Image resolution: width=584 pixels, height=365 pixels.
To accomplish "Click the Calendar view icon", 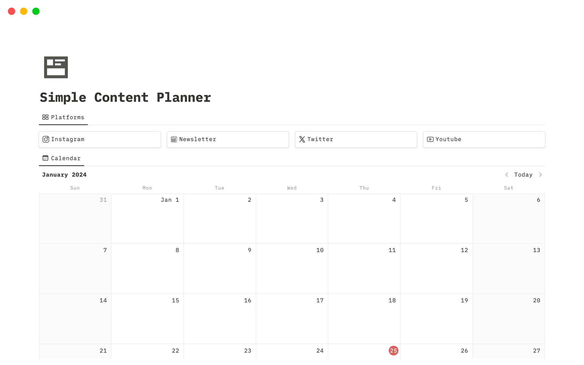I will click(x=45, y=158).
